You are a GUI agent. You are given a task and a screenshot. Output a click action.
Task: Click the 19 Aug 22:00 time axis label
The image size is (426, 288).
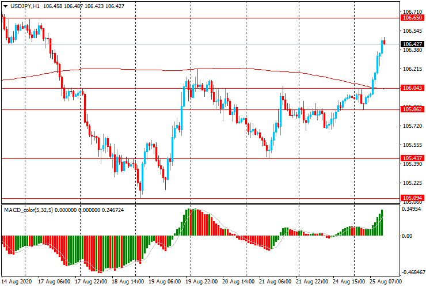point(201,281)
